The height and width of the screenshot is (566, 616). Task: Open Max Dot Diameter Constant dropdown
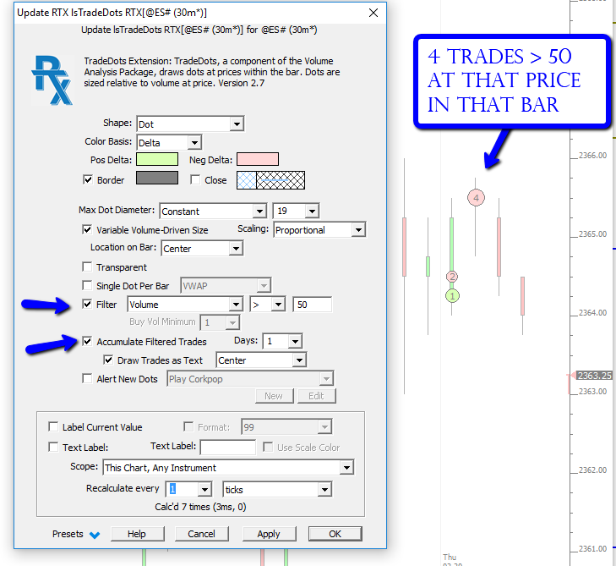[x=213, y=212]
